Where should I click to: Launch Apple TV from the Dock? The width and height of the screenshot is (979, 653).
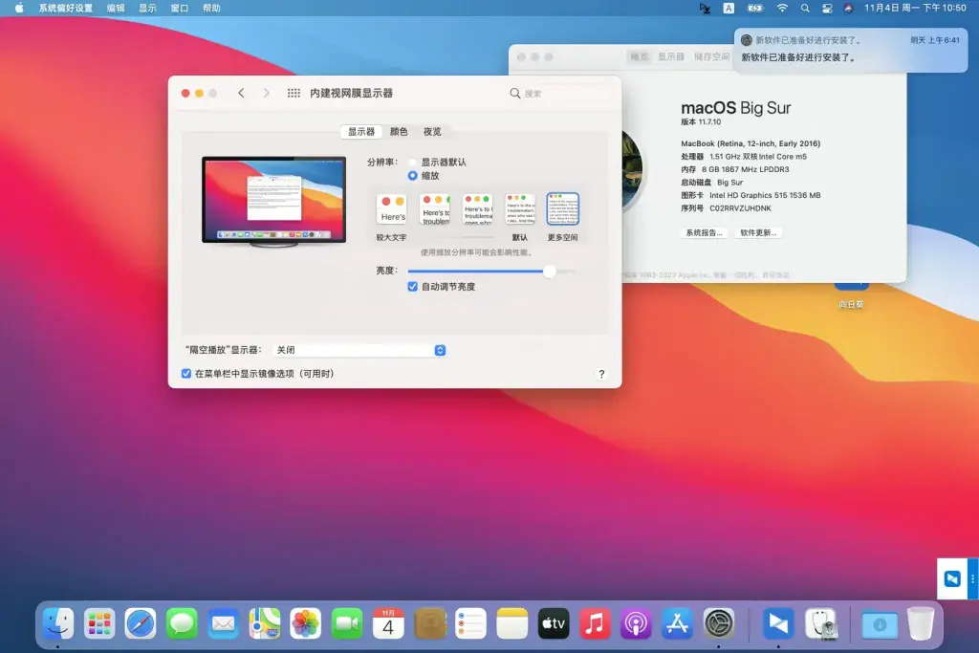click(x=554, y=623)
